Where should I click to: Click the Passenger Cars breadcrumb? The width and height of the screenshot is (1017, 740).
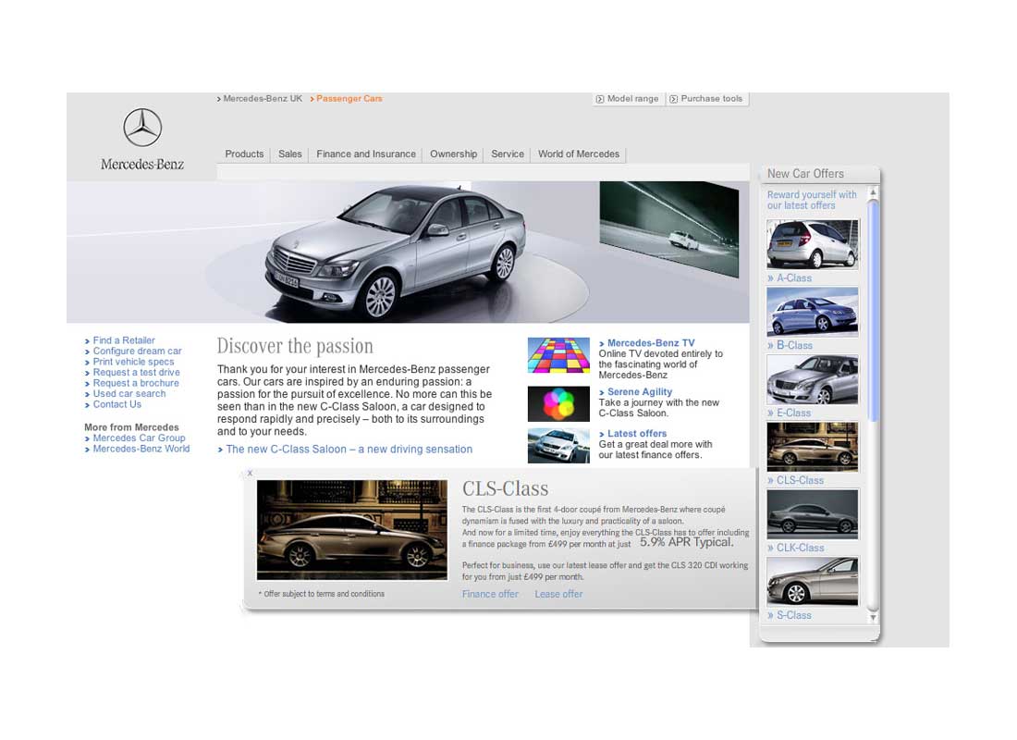coord(347,99)
